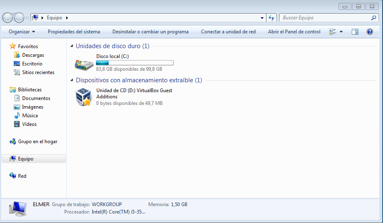Open the Imágenes library

point(33,107)
